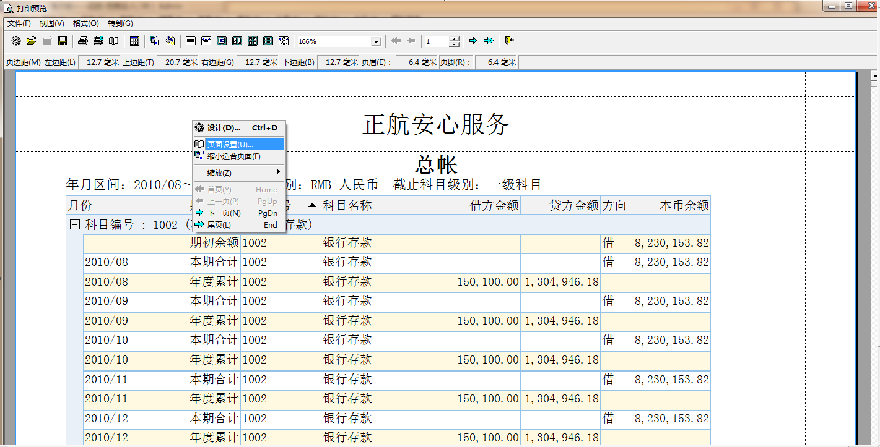Click the 上边距 20.7 毫米 field
Screen dimensions: 880x447
pyautogui.click(x=178, y=62)
